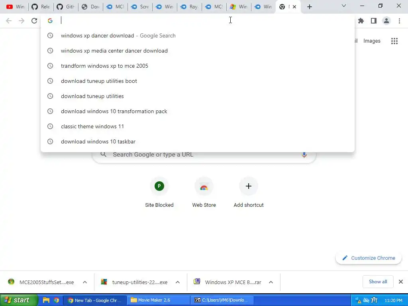Switch to 7-Zip Downloads taskbar item
Image resolution: width=408 pixels, height=306 pixels.
[x=222, y=300]
